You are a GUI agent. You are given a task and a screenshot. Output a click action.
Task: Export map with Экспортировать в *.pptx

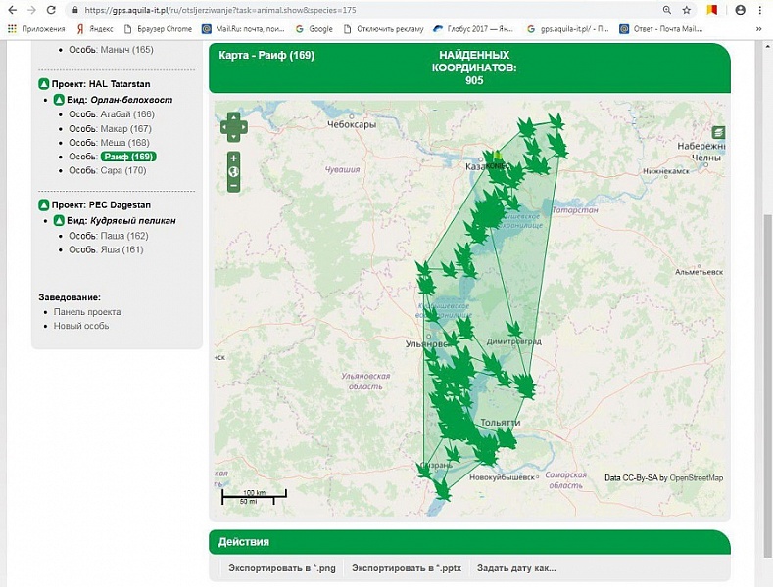pyautogui.click(x=407, y=568)
